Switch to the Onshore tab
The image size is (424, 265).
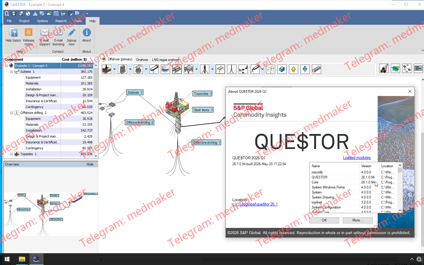coord(142,59)
